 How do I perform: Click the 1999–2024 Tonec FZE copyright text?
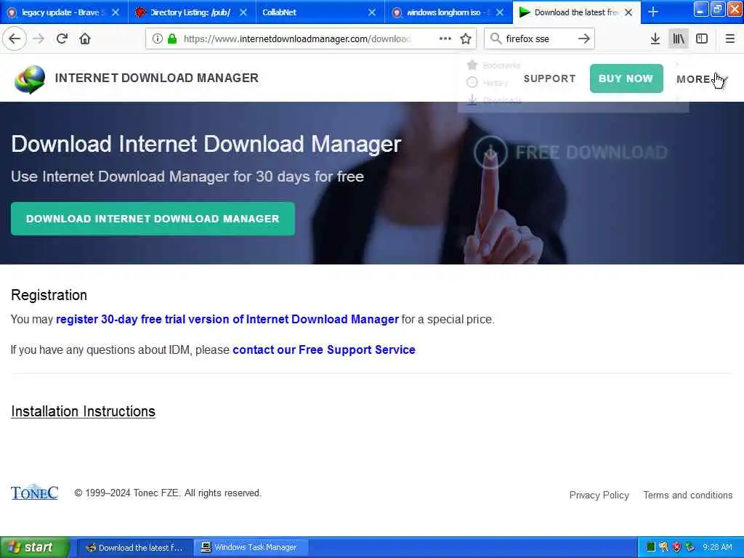168,493
